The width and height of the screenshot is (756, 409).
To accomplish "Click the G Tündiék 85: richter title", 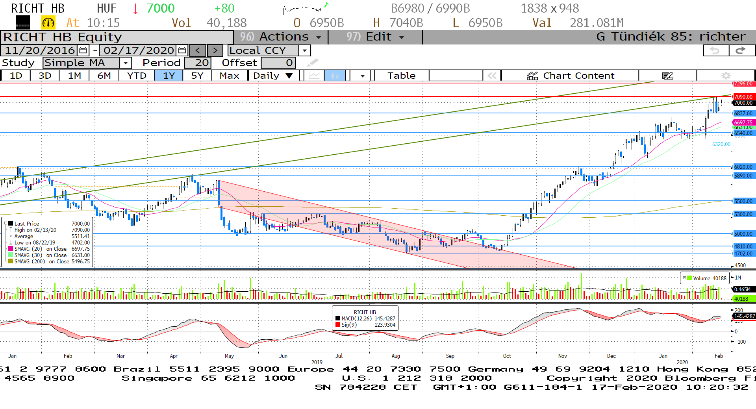I will (671, 37).
